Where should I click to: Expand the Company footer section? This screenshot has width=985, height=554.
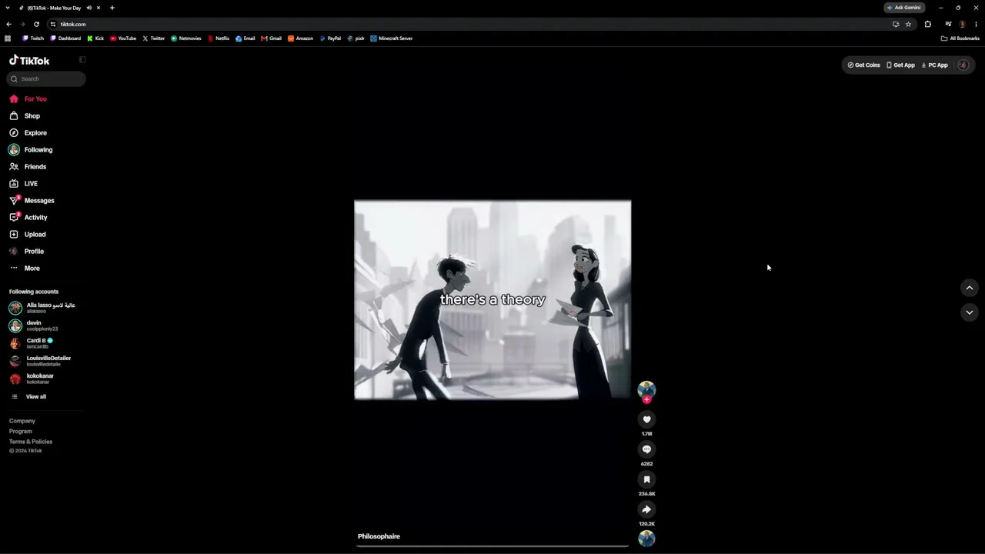(x=22, y=421)
